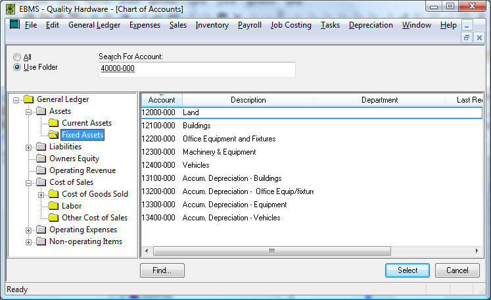Open the Job Costing menu
Image resolution: width=491 pixels, height=300 pixels.
pos(291,26)
